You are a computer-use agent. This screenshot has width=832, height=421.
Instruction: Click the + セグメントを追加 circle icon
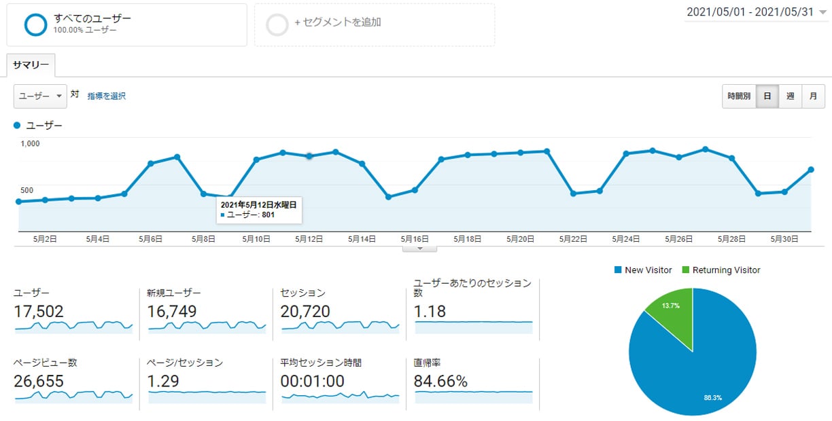(276, 24)
